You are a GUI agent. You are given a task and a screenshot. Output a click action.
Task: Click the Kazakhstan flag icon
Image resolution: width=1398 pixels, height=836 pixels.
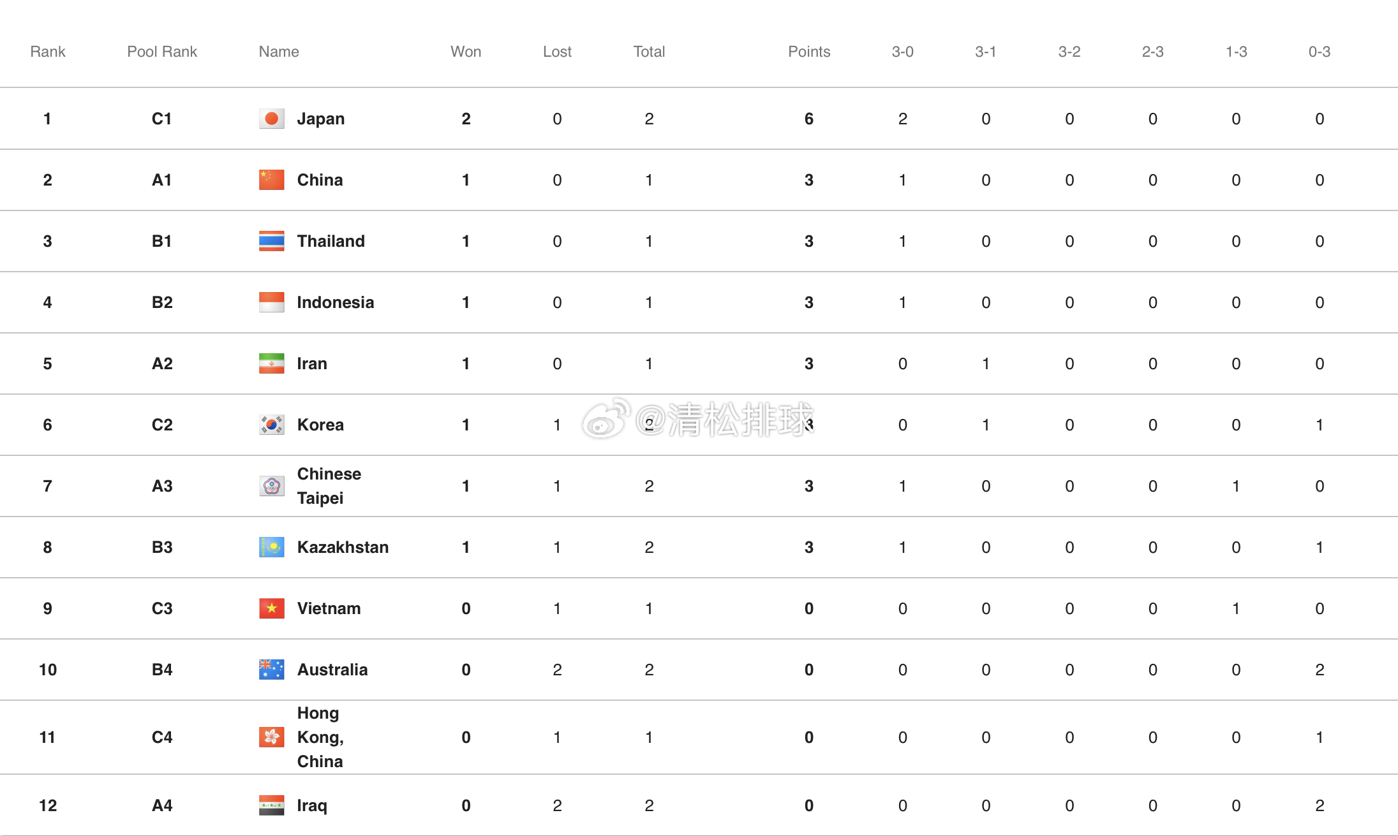pyautogui.click(x=271, y=547)
